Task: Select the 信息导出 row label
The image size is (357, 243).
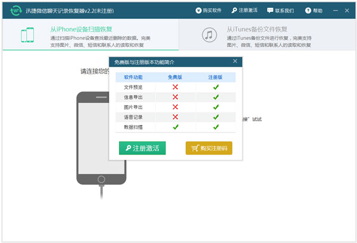Action: [x=133, y=97]
